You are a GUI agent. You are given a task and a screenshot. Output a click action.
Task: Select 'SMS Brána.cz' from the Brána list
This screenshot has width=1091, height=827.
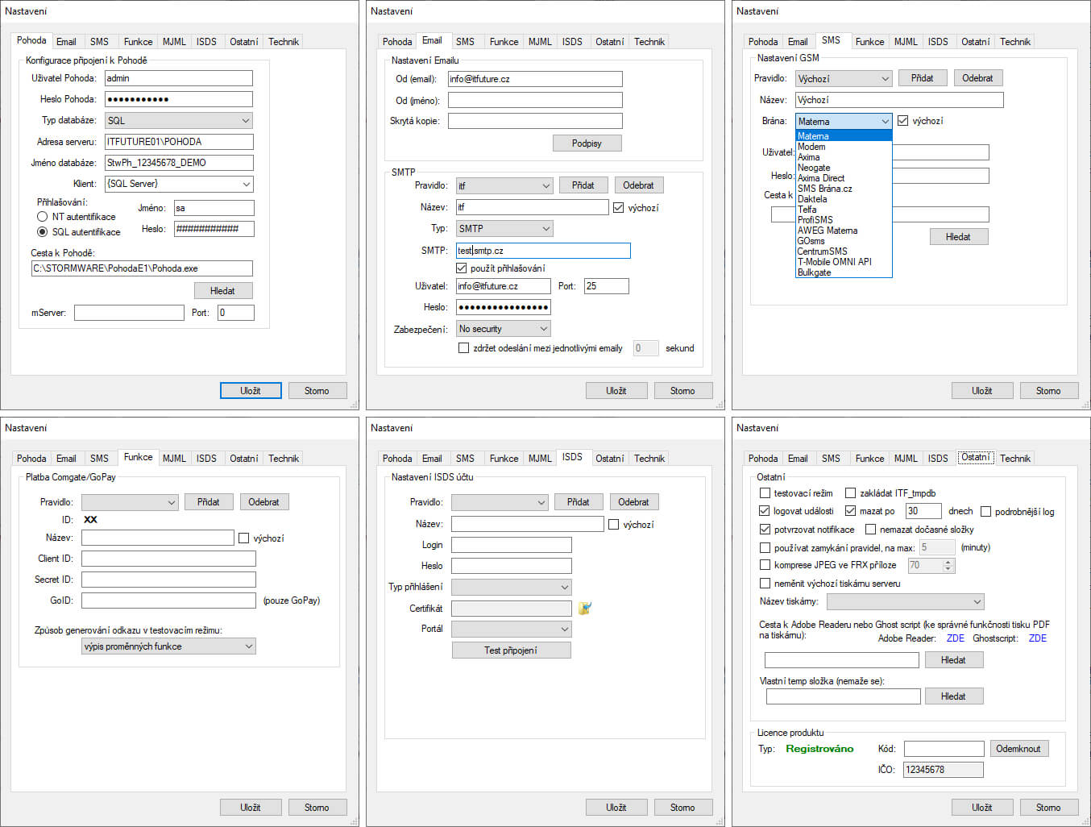coord(824,189)
